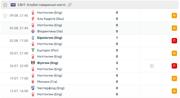The height and width of the screenshot is (98, 180).
Task: Pin the club friendlies league
Action: click(69, 5)
